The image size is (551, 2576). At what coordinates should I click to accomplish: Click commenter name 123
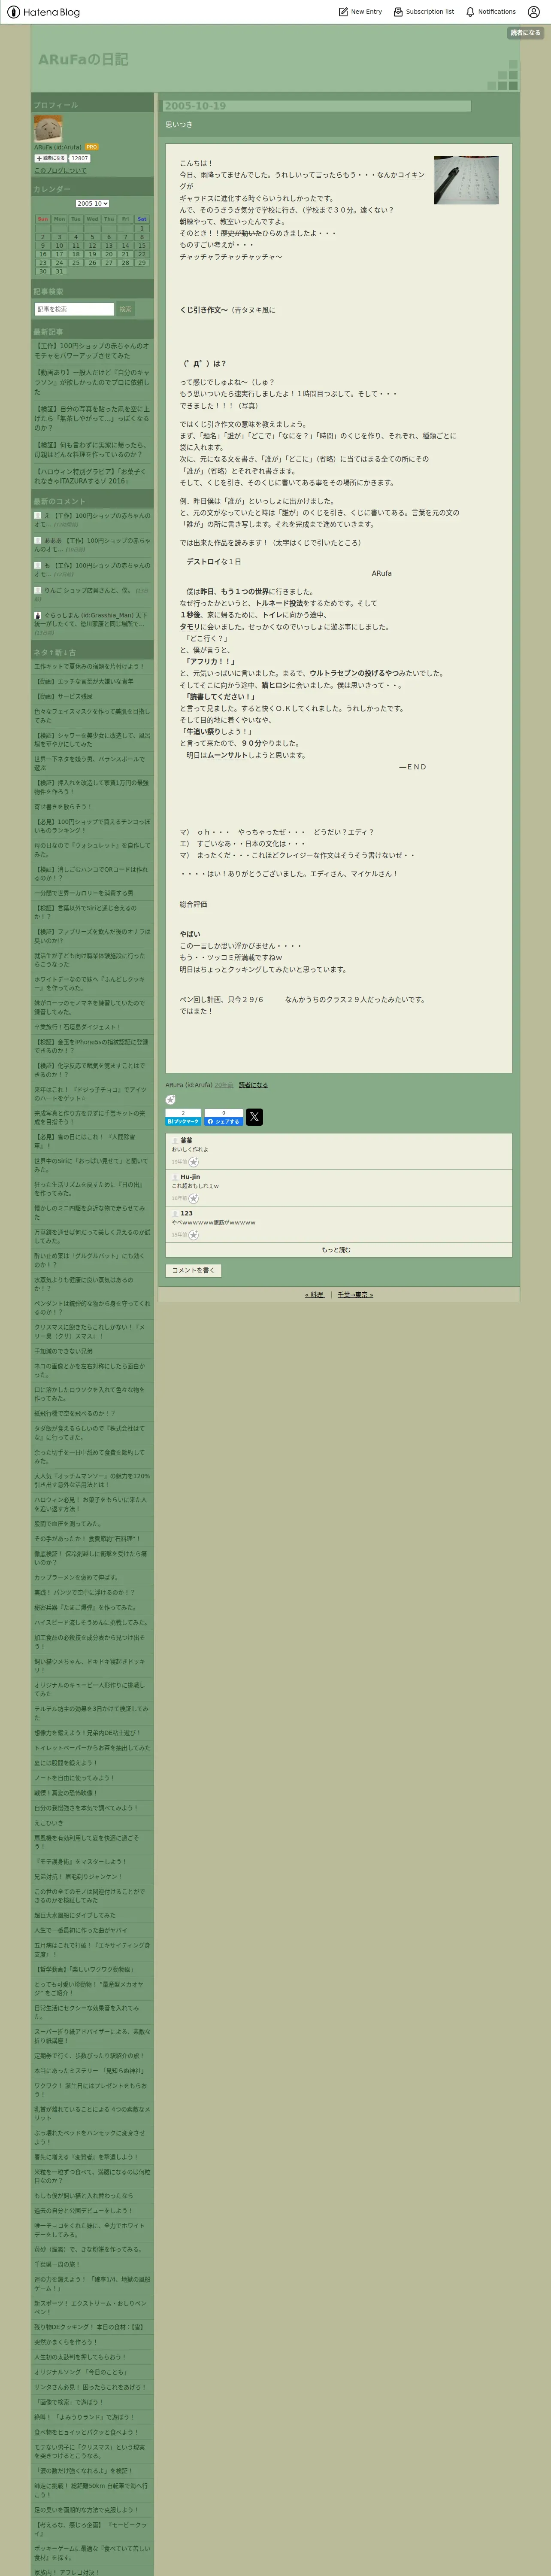point(187,1213)
